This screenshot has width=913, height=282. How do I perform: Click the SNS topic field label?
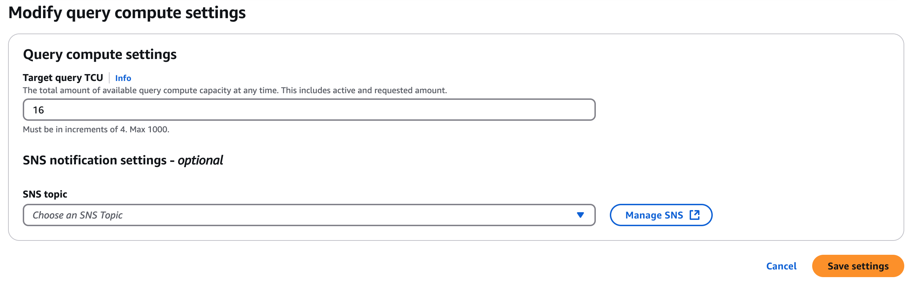[45, 194]
